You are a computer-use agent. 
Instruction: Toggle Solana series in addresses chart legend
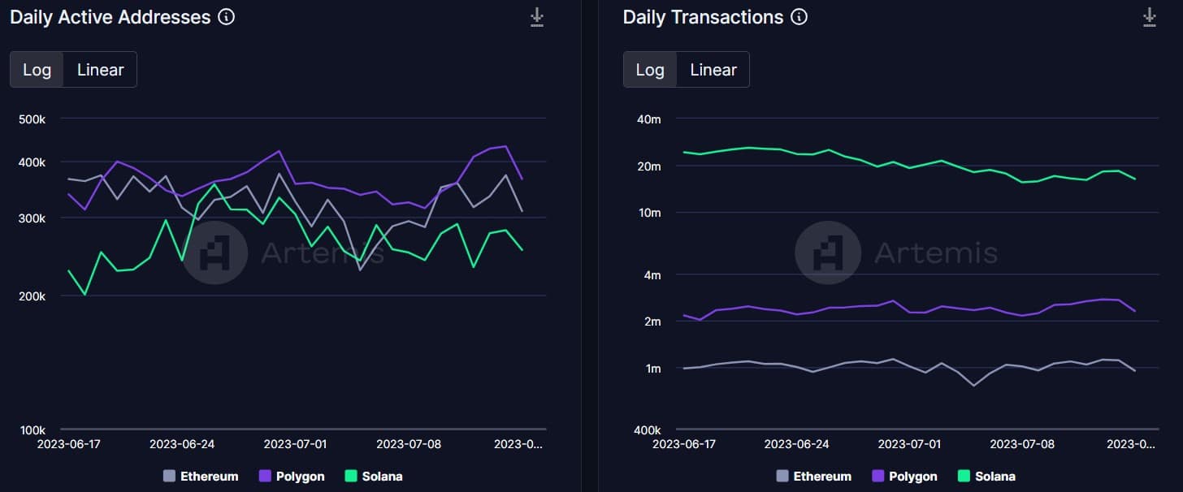click(x=374, y=477)
